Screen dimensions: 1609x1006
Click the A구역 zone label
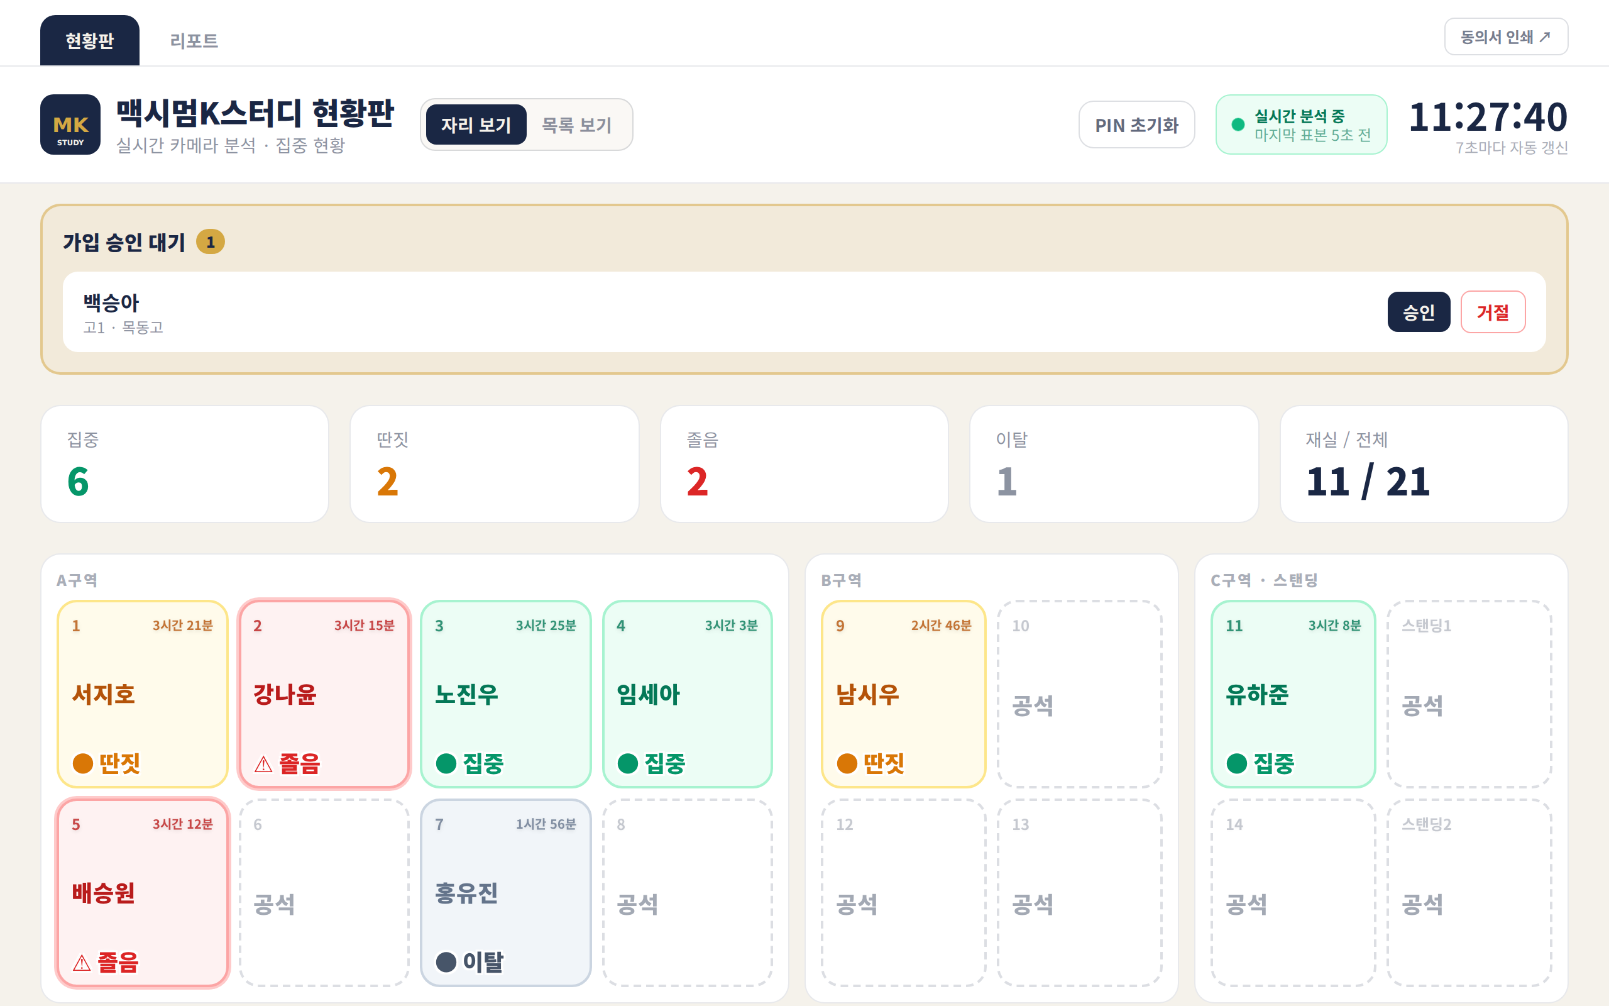[x=77, y=580]
